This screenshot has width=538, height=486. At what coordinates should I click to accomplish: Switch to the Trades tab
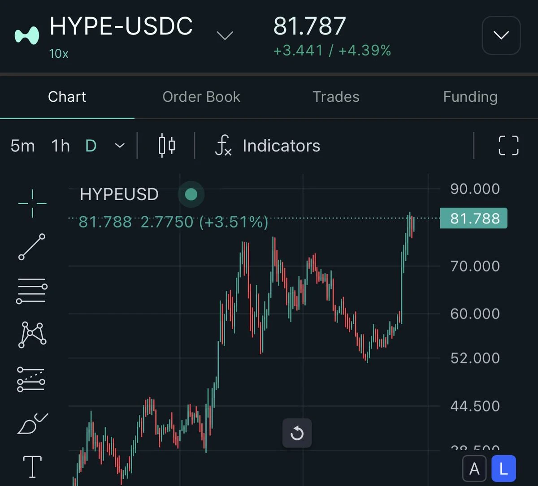pyautogui.click(x=336, y=97)
